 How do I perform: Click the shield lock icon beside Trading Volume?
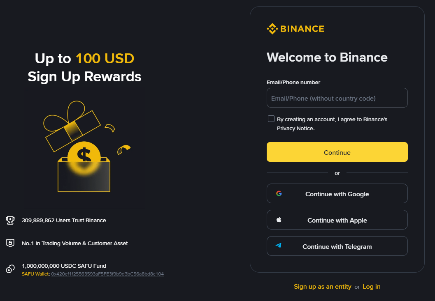point(10,243)
